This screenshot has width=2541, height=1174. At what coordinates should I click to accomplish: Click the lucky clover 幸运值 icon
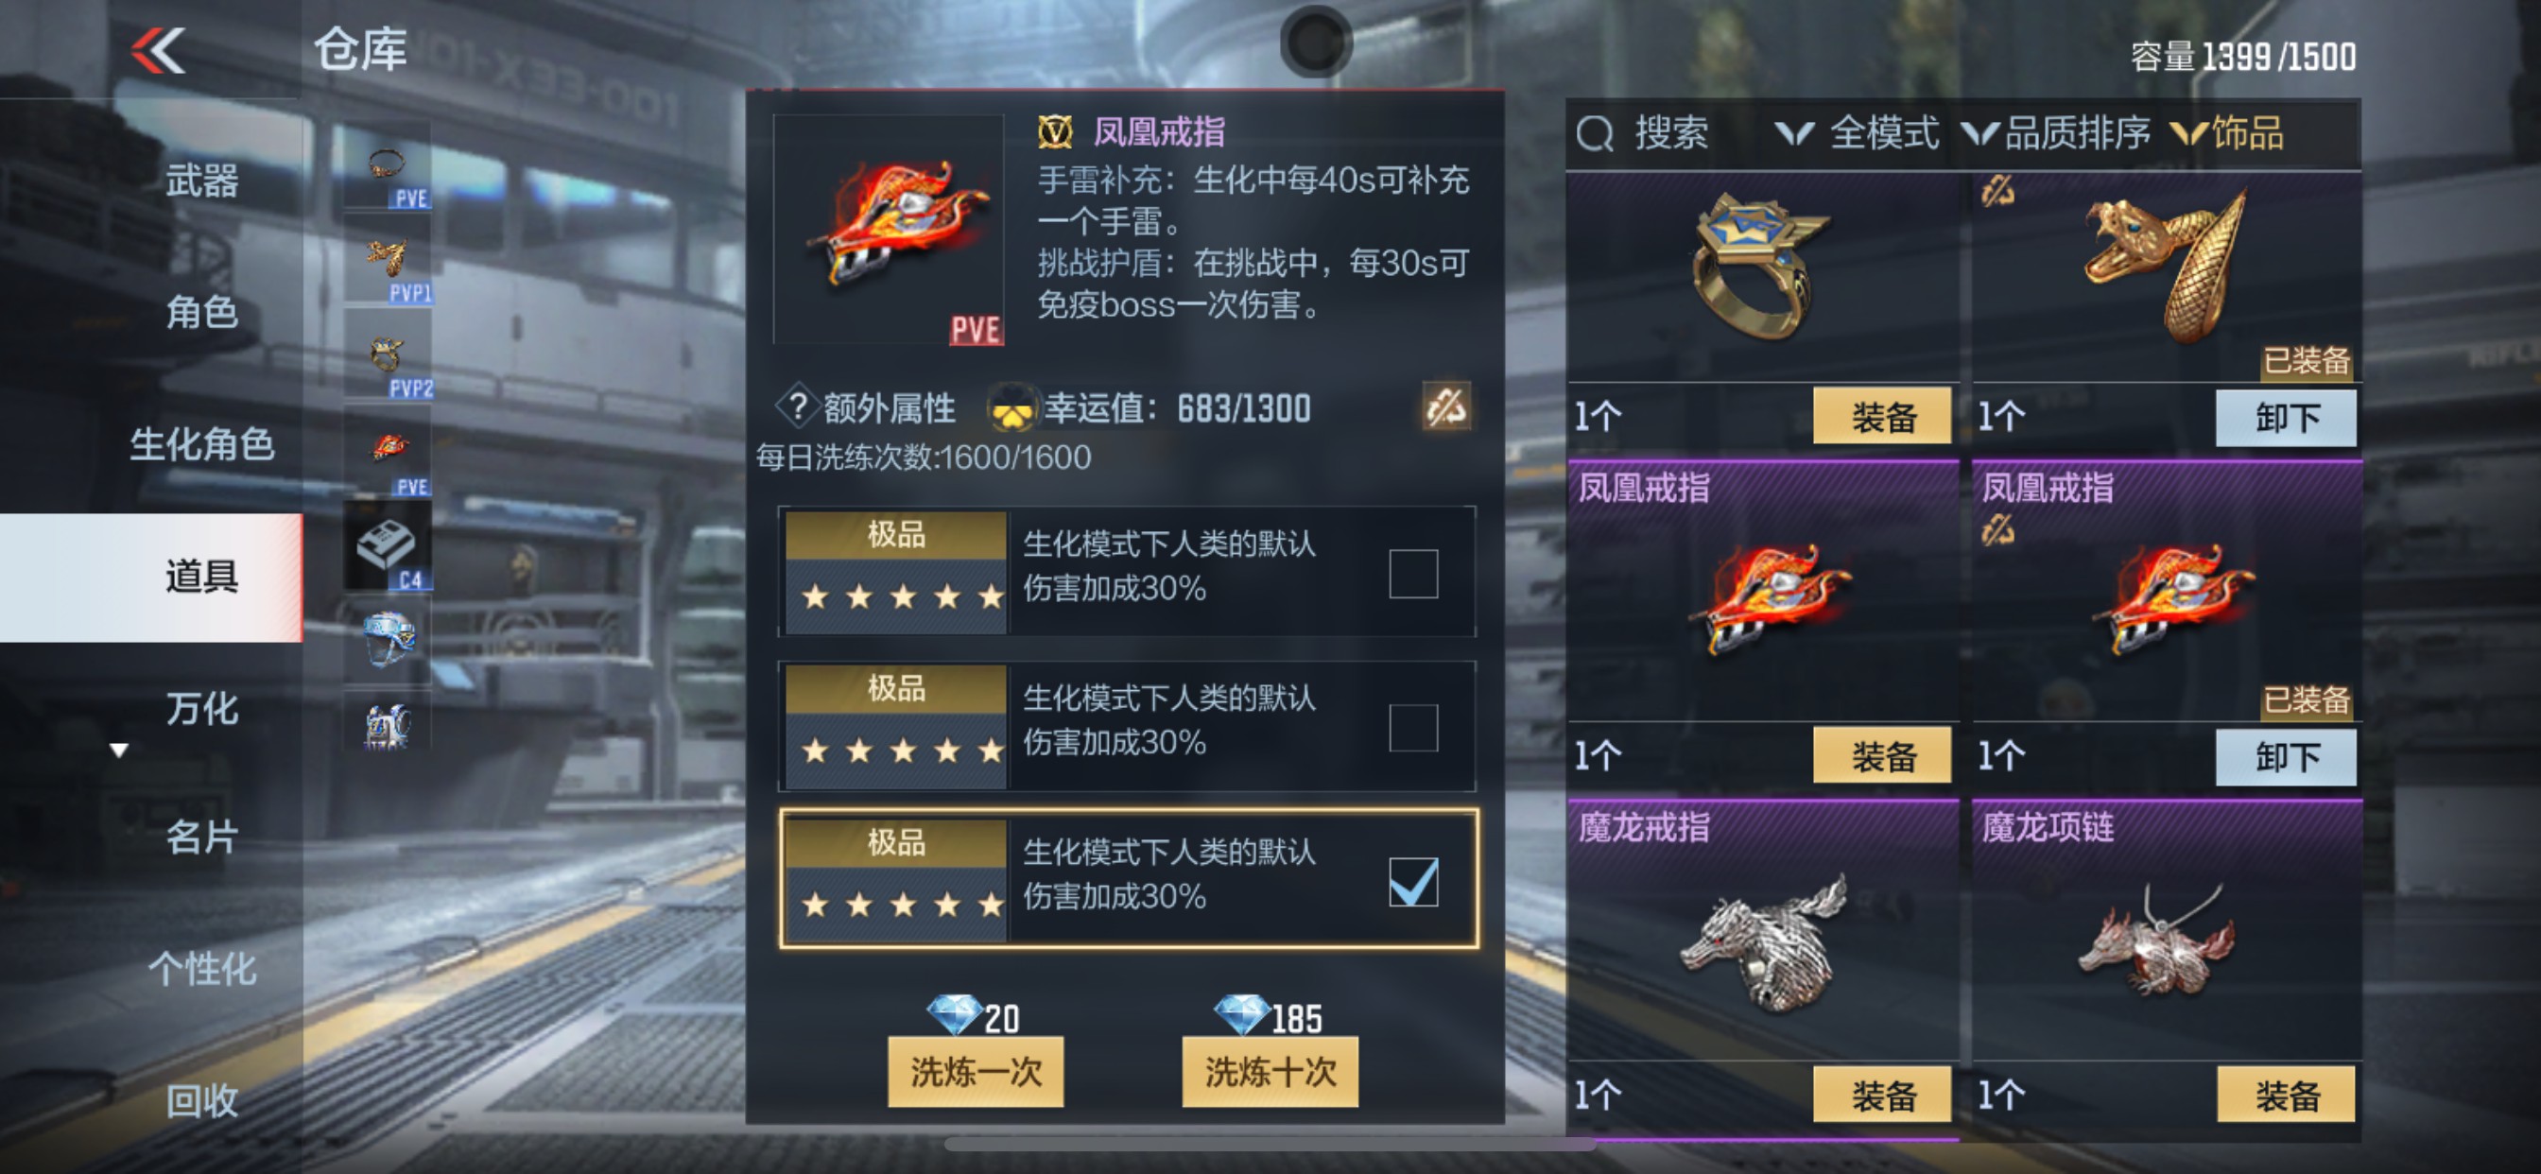coord(1011,407)
